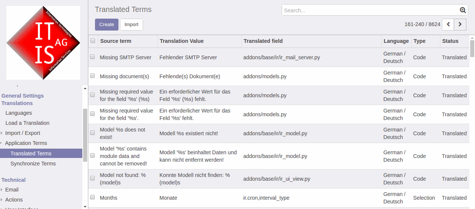Click the Monate translation value
The width and height of the screenshot is (475, 209).
pyautogui.click(x=168, y=198)
